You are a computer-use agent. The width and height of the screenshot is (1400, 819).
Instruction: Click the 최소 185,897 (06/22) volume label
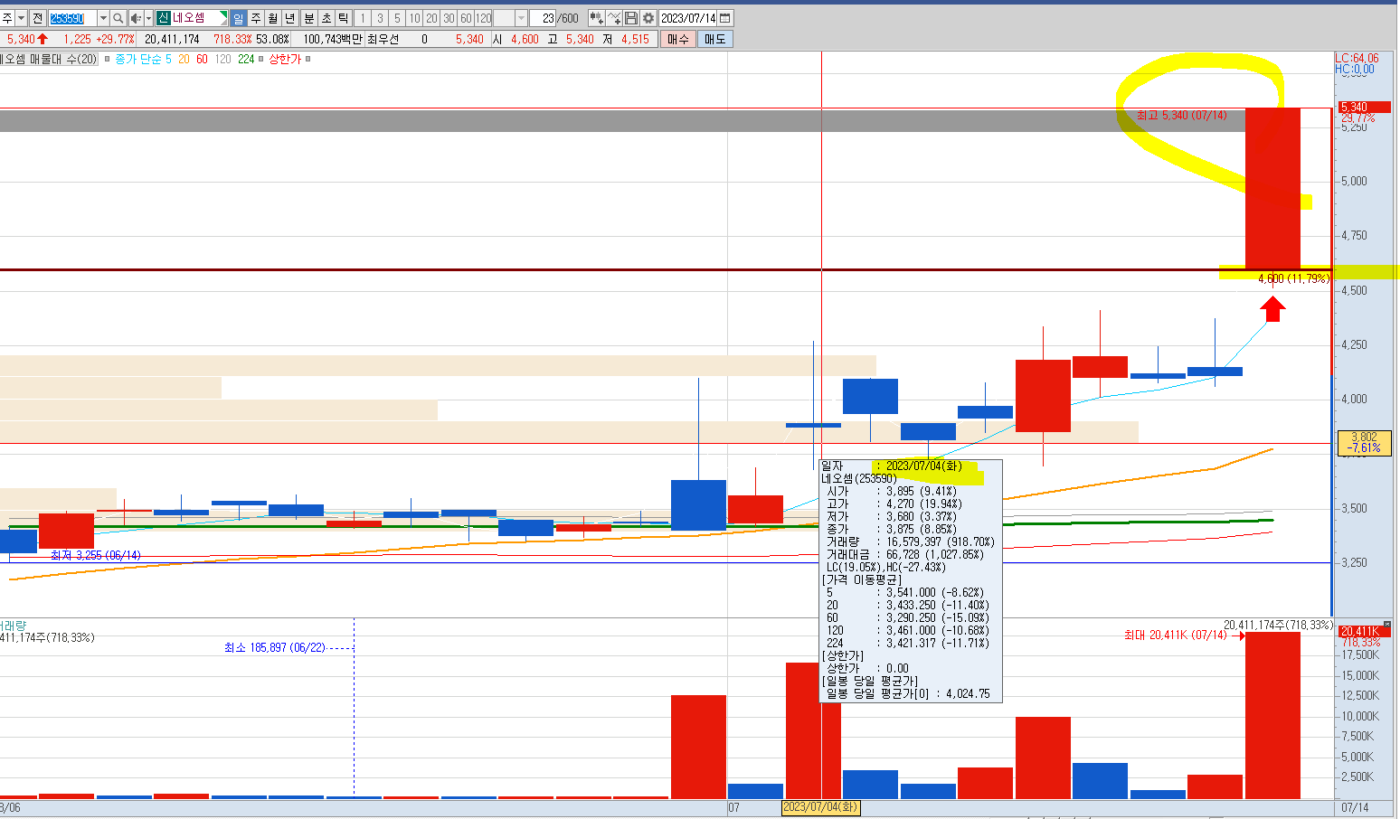click(275, 647)
